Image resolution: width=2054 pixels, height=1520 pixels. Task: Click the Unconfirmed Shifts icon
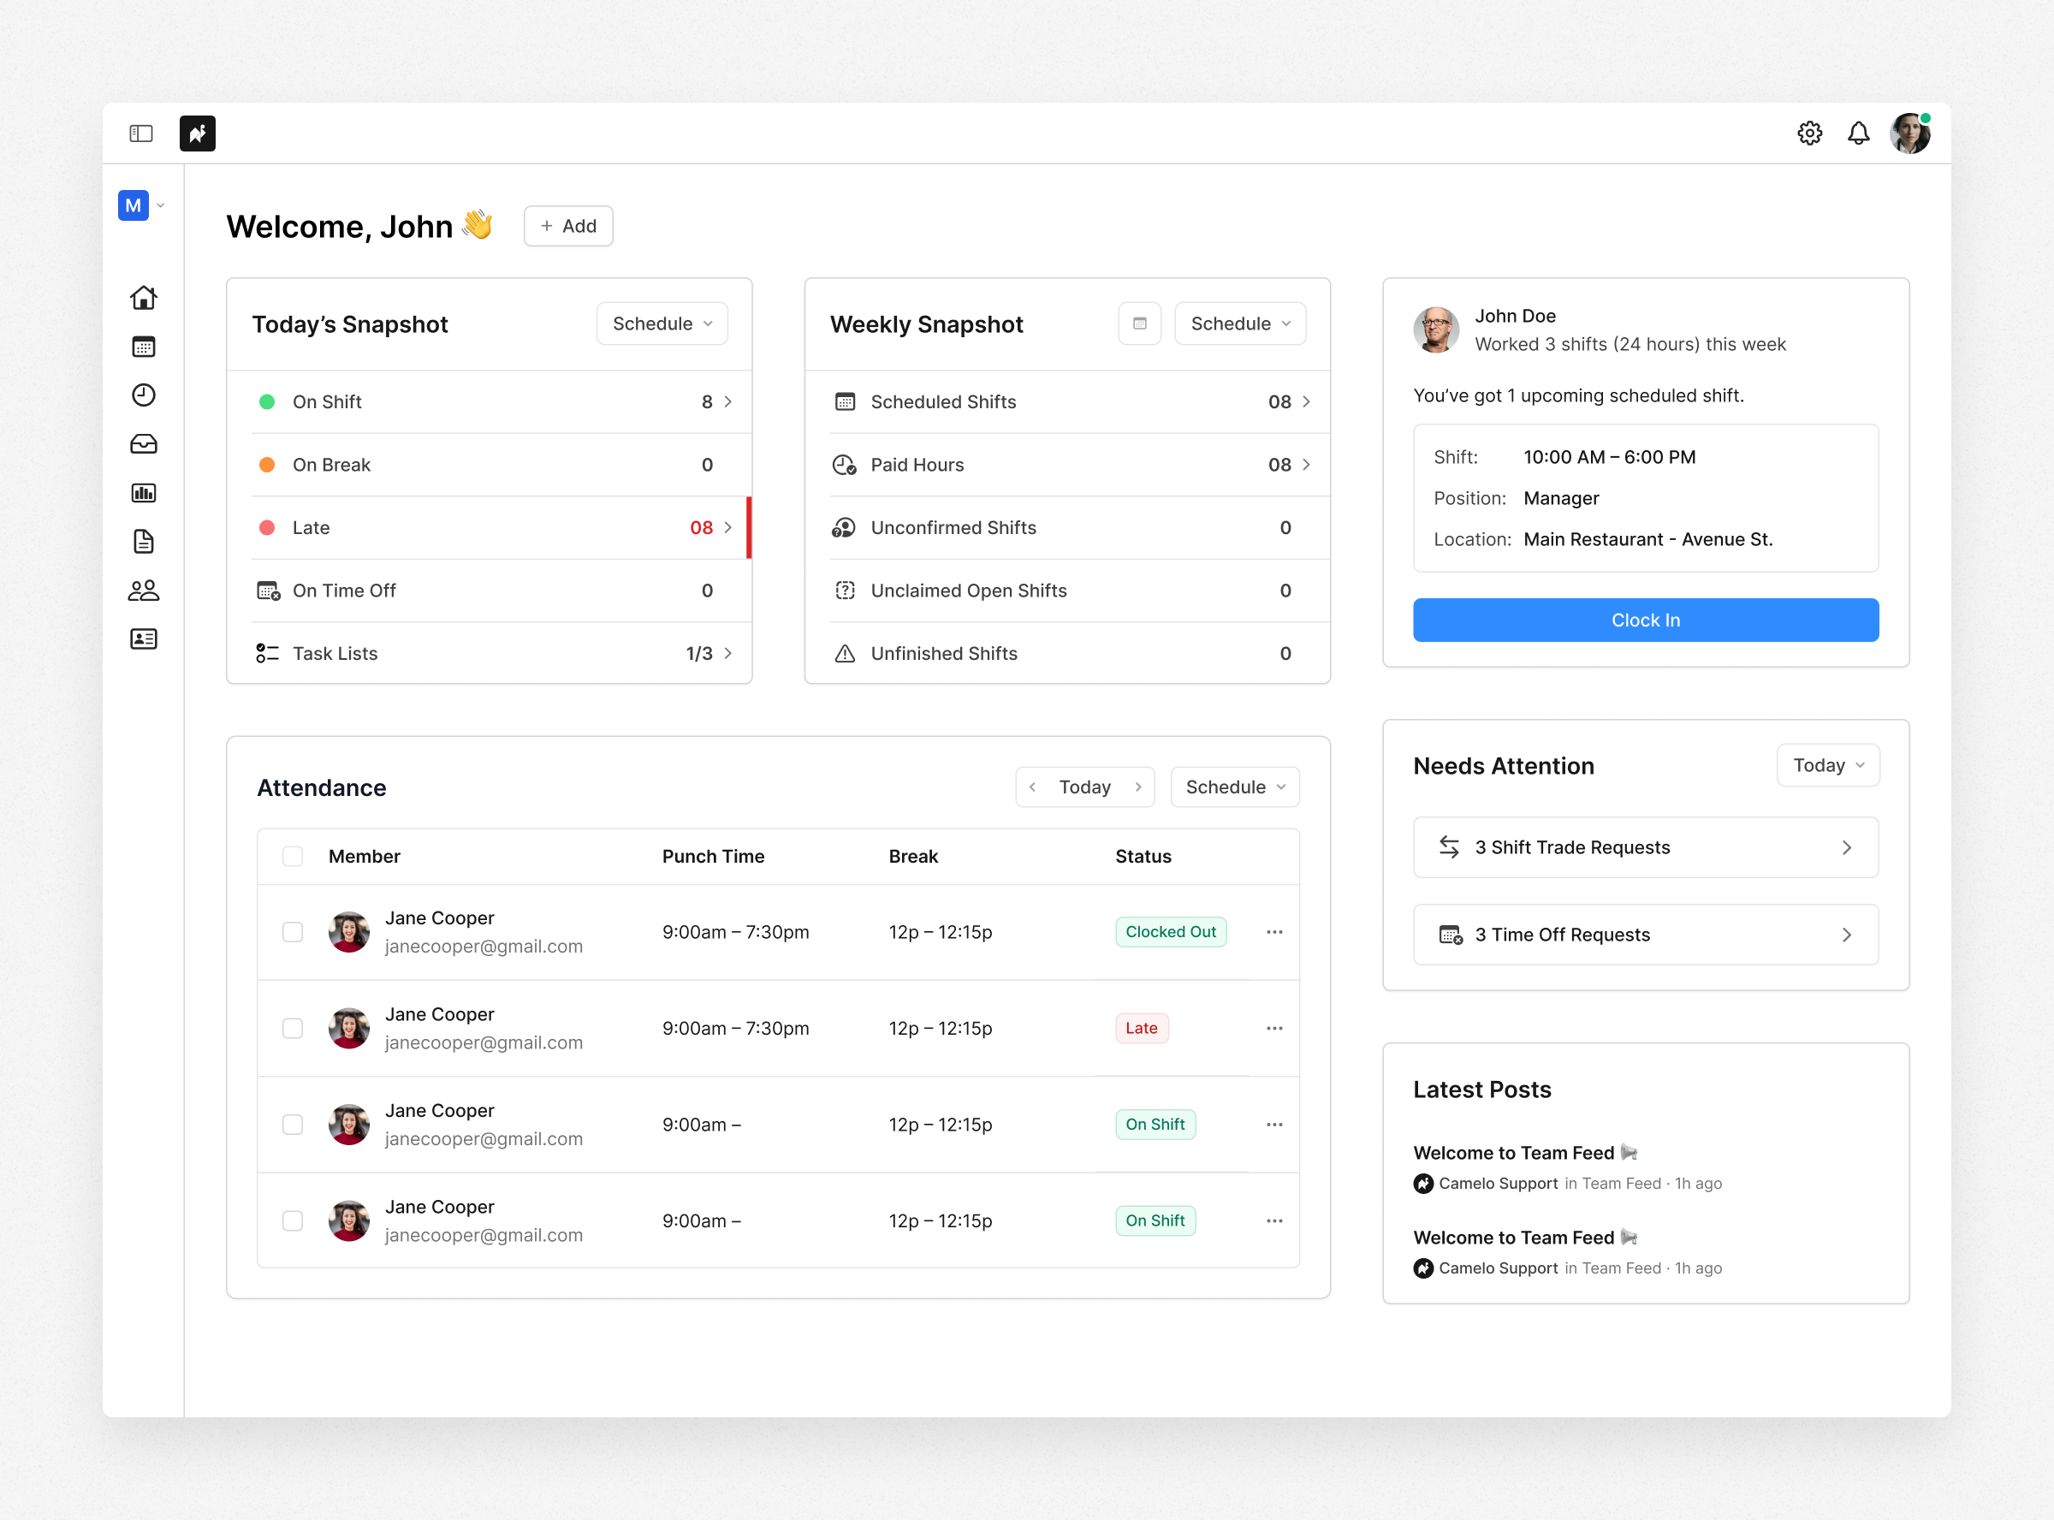(x=845, y=528)
